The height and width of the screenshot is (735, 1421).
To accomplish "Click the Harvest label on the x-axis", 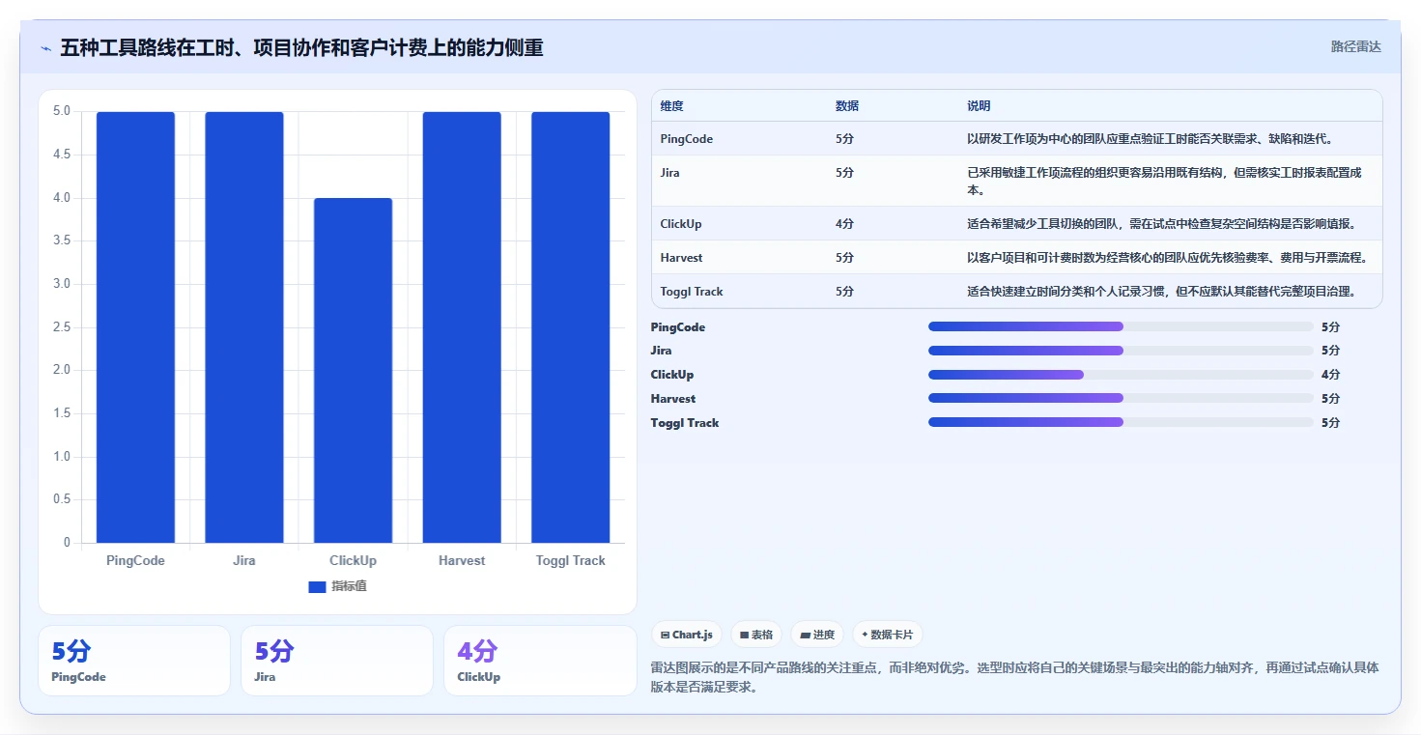I will [462, 561].
